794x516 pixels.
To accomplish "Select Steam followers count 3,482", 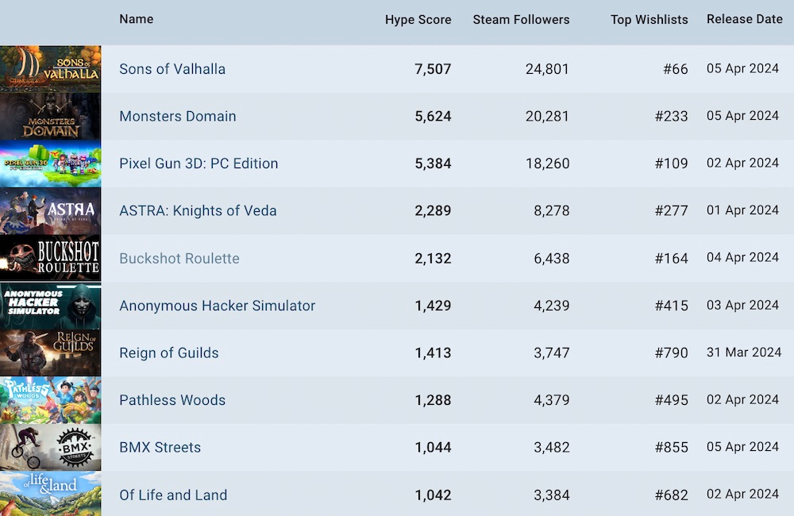I will [552, 447].
